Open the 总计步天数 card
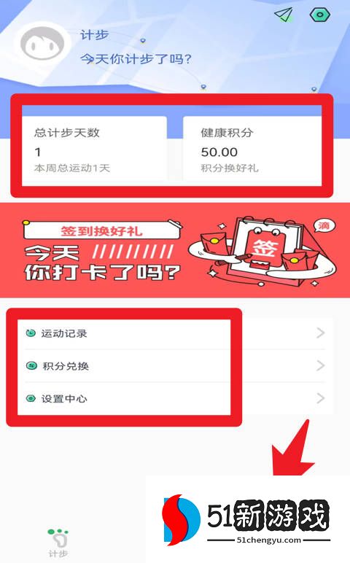Viewport: 350px width, 563px height. tap(95, 149)
